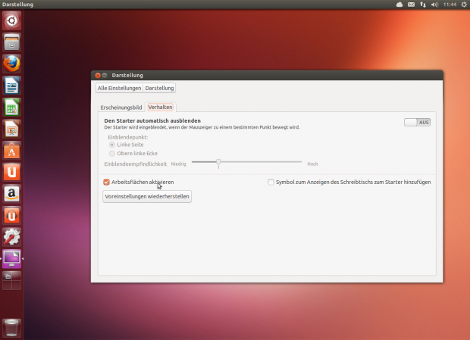Switch to the Erscheinungsbild tab

(x=121, y=108)
